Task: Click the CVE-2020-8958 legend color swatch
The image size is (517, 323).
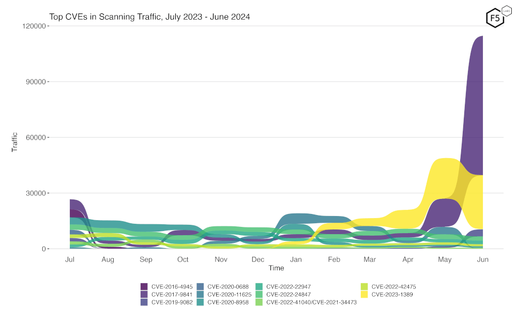Action: (x=200, y=302)
